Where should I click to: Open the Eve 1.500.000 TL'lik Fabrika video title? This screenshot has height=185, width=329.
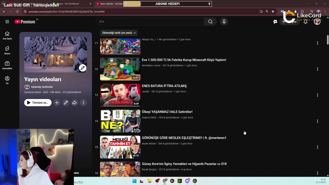click(184, 60)
